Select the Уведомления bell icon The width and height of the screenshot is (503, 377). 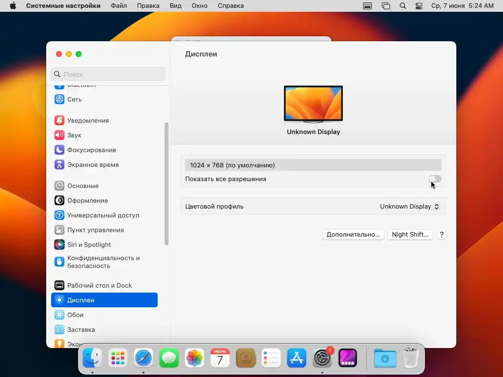pos(59,121)
